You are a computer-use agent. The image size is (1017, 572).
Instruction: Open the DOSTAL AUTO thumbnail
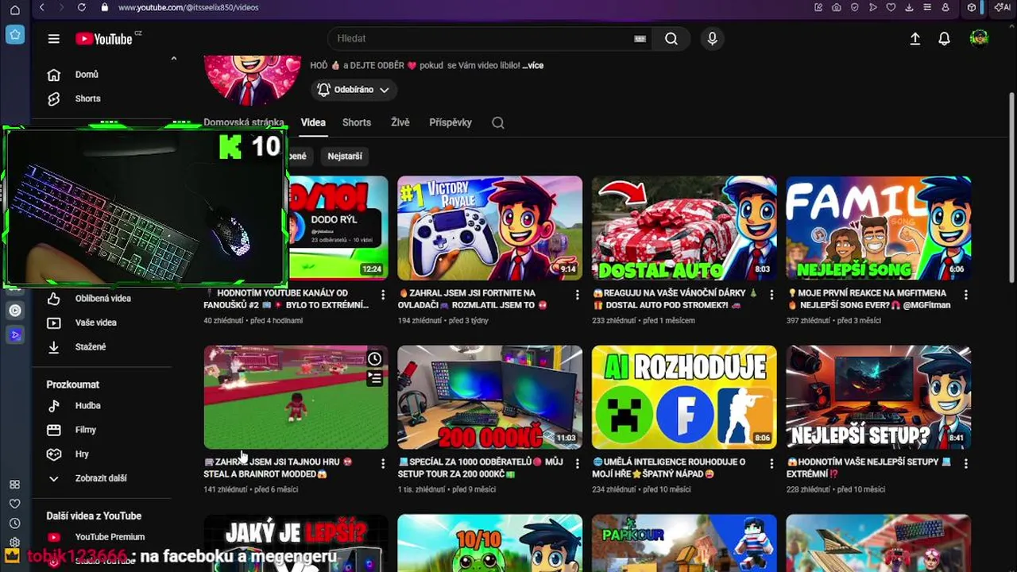[x=684, y=228]
